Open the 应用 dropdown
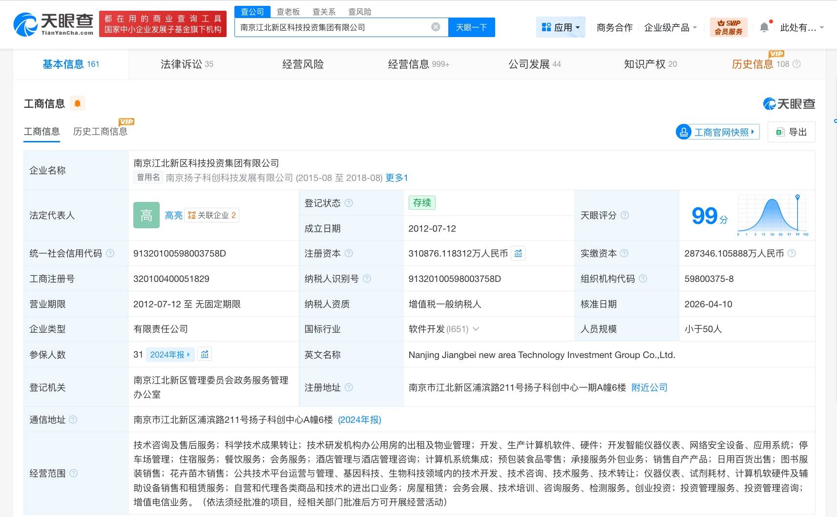 pyautogui.click(x=561, y=27)
